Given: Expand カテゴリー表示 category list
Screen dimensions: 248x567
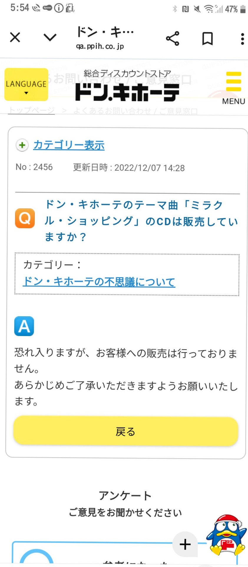Looking at the screenshot, I should pos(70,145).
